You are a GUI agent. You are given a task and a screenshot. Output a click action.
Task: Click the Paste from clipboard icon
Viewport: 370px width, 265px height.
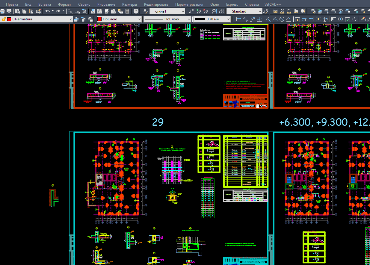(31, 11)
